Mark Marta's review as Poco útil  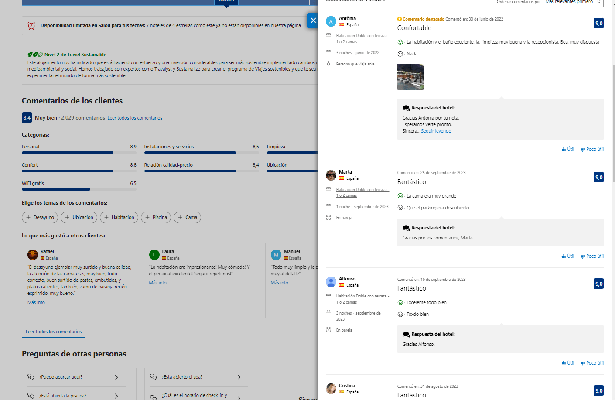[592, 256]
